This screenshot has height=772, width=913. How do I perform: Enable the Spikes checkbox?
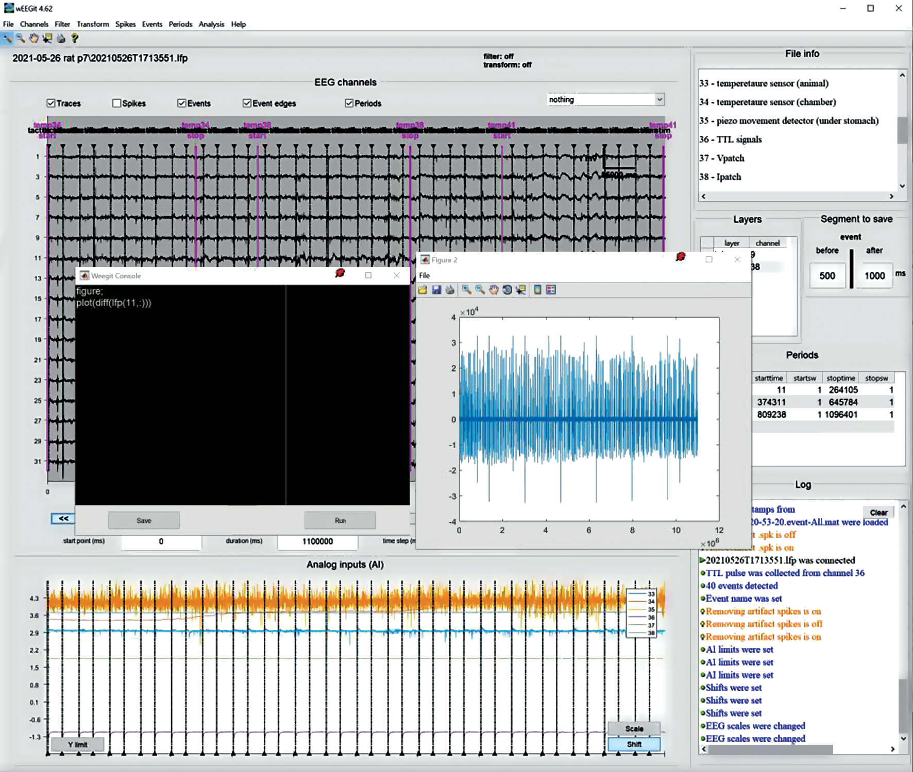point(117,103)
